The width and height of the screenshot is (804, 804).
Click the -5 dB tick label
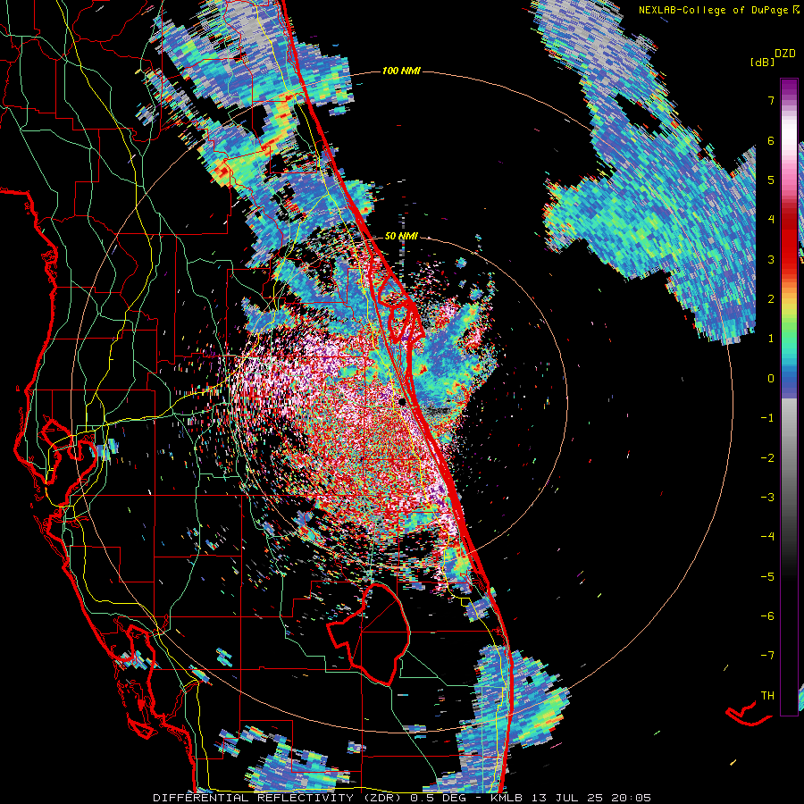[x=767, y=576]
